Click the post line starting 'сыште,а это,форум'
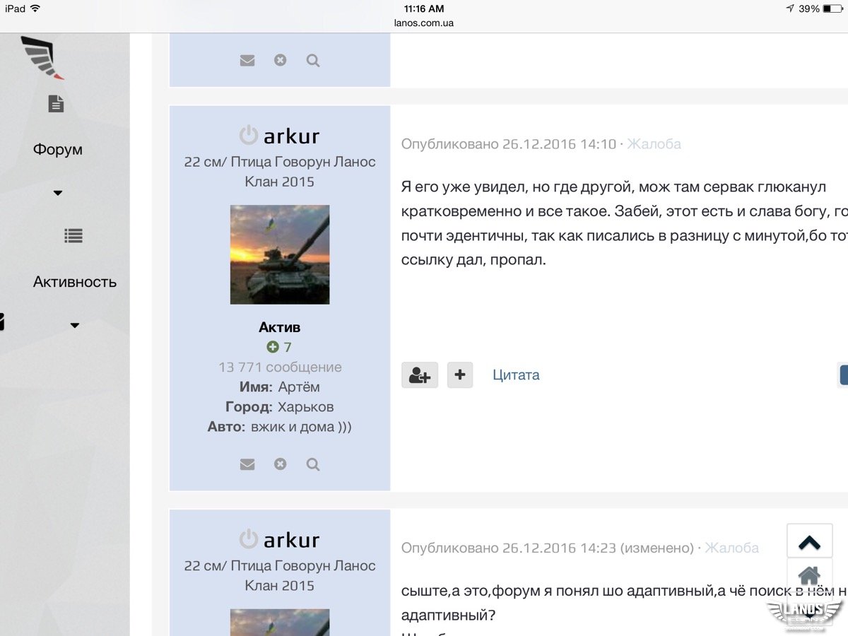 (x=624, y=591)
